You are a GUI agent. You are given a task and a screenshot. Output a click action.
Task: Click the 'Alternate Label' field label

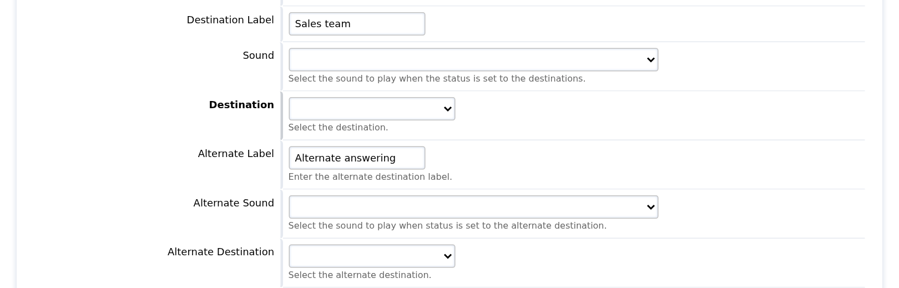[x=236, y=154]
